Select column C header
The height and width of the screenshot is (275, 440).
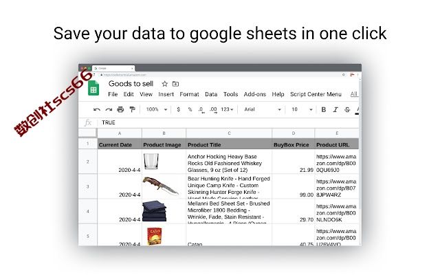(x=229, y=133)
